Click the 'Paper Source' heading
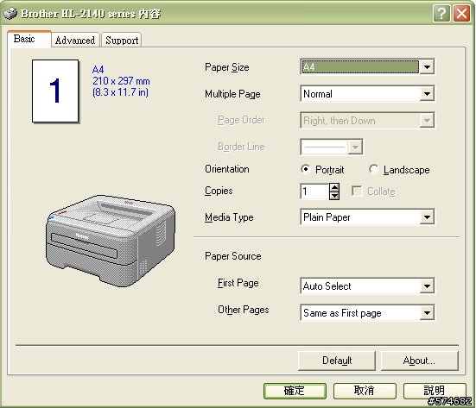This screenshot has height=408, width=476. tap(233, 256)
